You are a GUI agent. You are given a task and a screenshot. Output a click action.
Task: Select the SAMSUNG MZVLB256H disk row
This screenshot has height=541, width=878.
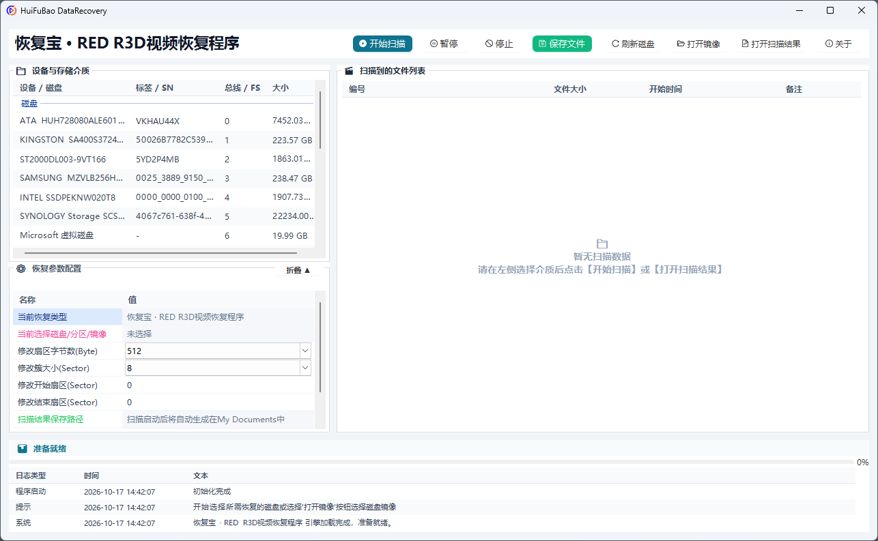[x=164, y=178]
